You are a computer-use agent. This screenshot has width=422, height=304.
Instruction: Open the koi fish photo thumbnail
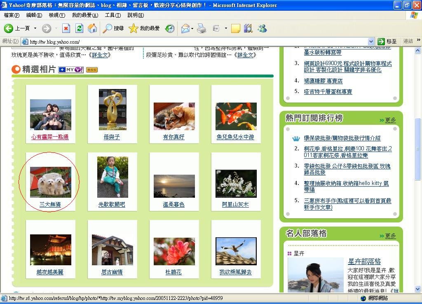[x=236, y=116]
